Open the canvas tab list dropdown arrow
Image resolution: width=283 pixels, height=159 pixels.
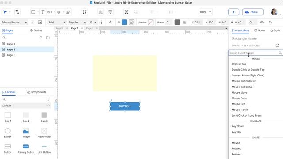pyautogui.click(x=226, y=28)
